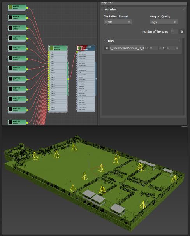The width and height of the screenshot is (190, 236).
Task: Select the Map #105 Bitmap node
Action: tap(17, 79)
